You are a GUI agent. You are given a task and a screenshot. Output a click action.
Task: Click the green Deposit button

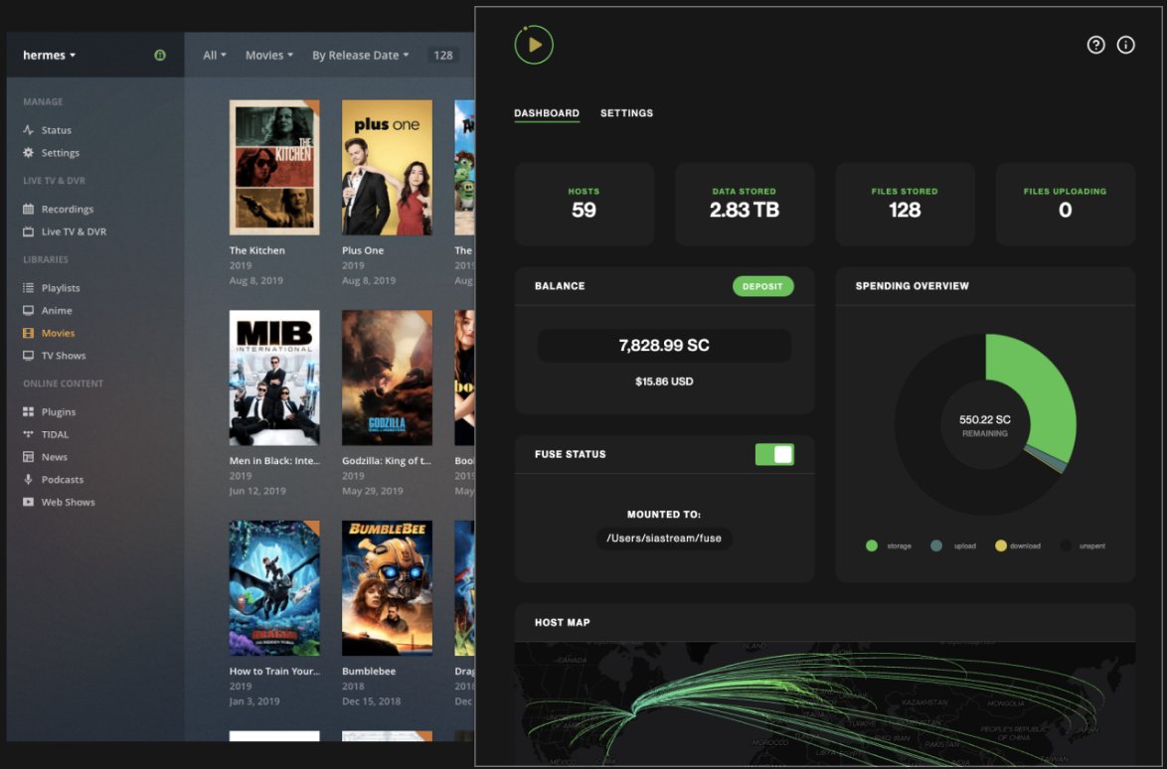[x=762, y=286]
